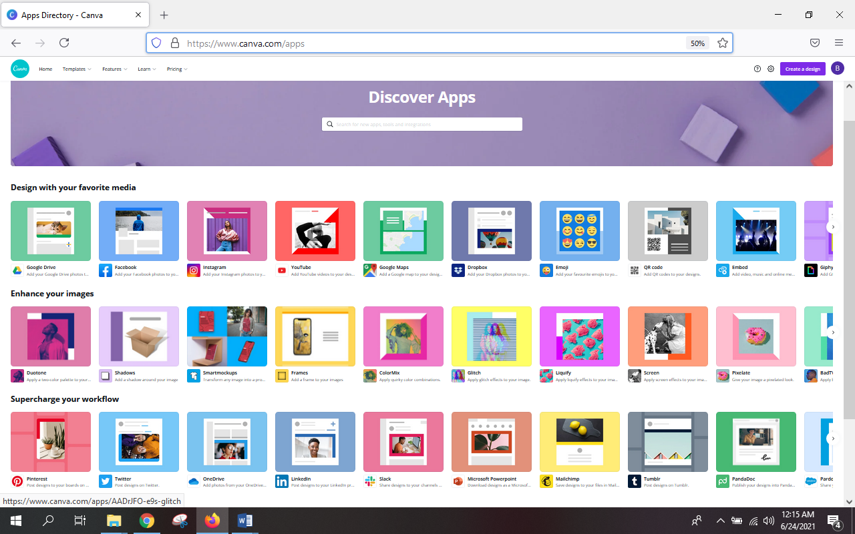Open the Google Maps app icon
This screenshot has height=534, width=855.
tap(370, 270)
